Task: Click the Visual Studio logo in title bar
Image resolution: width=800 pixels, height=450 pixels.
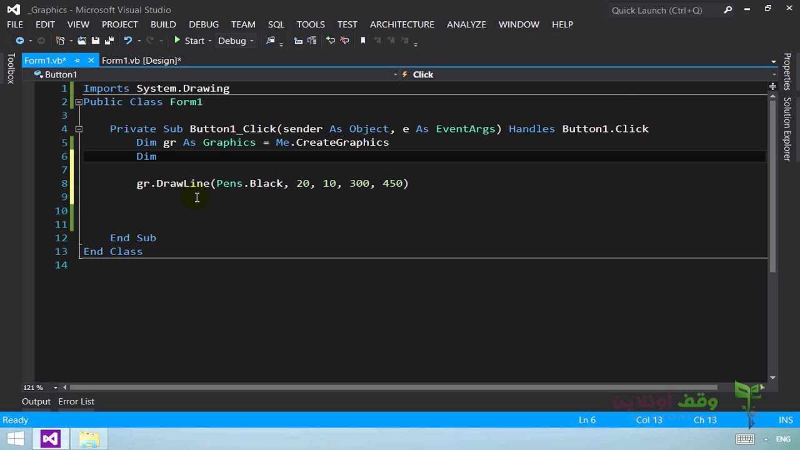Action: [x=13, y=9]
